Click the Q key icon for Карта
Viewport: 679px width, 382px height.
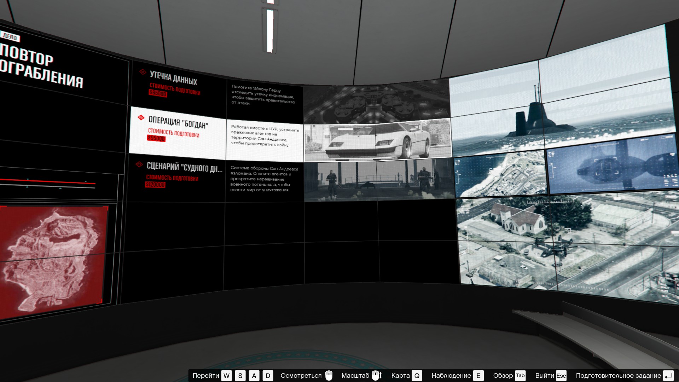(x=417, y=376)
